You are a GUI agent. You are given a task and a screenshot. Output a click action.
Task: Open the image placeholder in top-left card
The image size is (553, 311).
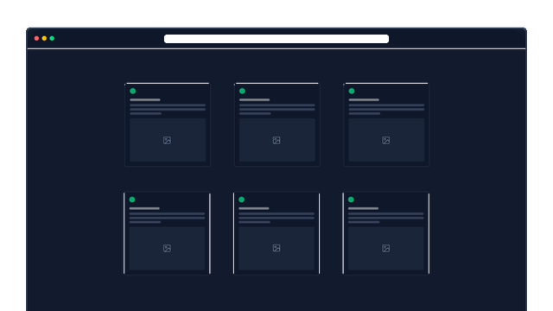tap(168, 140)
